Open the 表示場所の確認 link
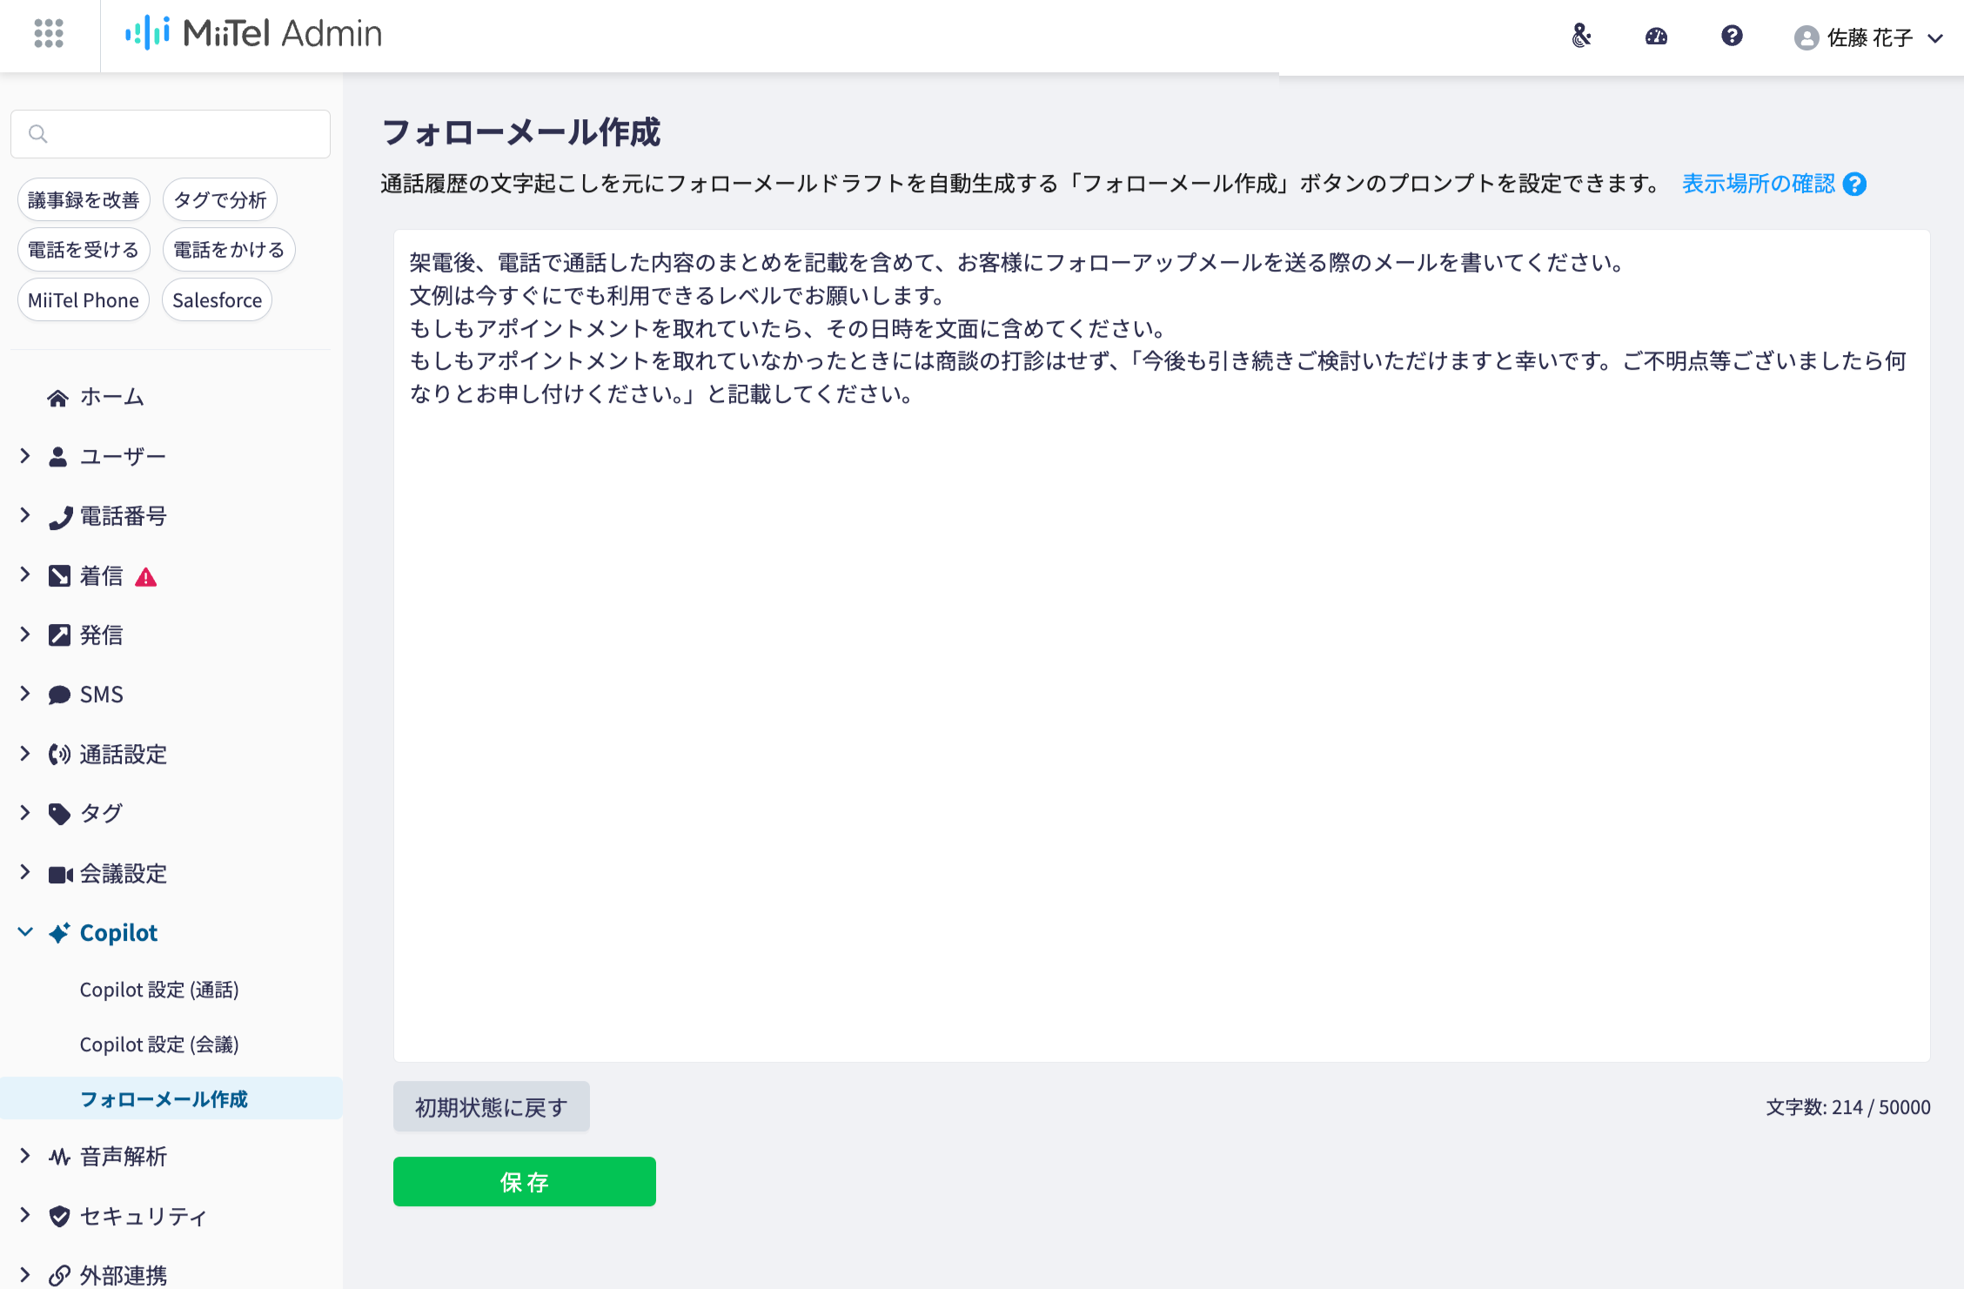Image resolution: width=1964 pixels, height=1289 pixels. [x=1758, y=184]
